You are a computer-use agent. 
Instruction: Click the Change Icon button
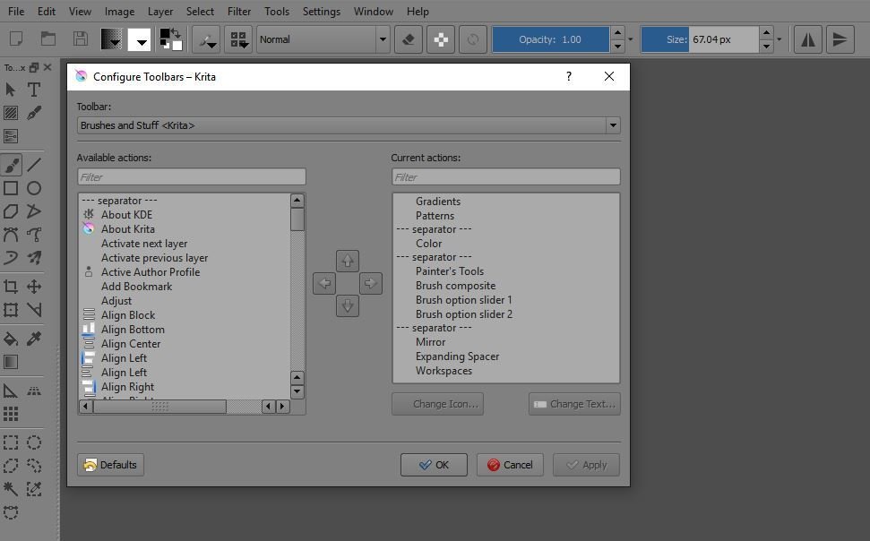438,404
